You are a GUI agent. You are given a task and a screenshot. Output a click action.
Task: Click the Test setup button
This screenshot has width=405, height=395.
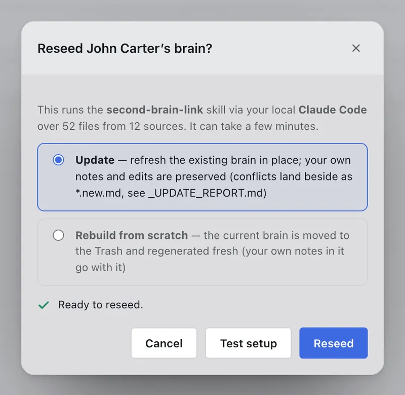[x=248, y=343]
